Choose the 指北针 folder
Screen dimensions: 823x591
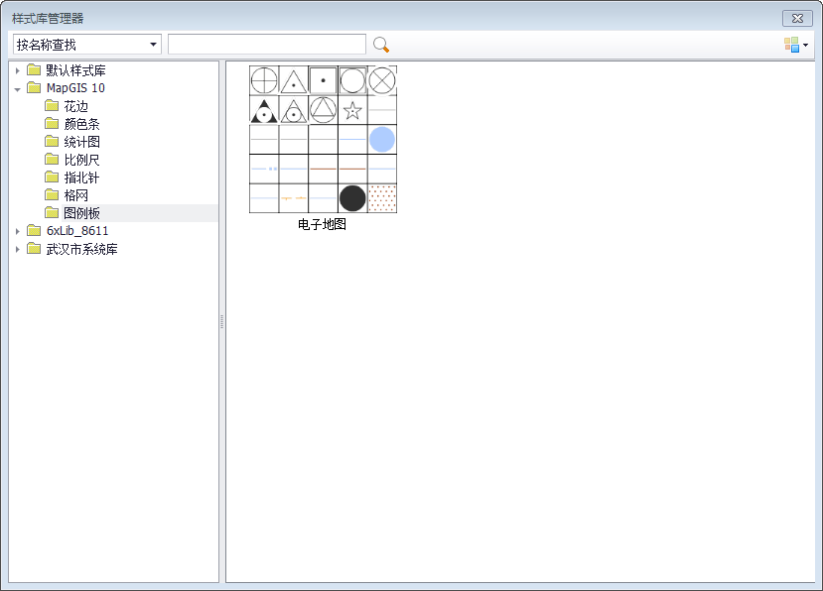tap(81, 177)
